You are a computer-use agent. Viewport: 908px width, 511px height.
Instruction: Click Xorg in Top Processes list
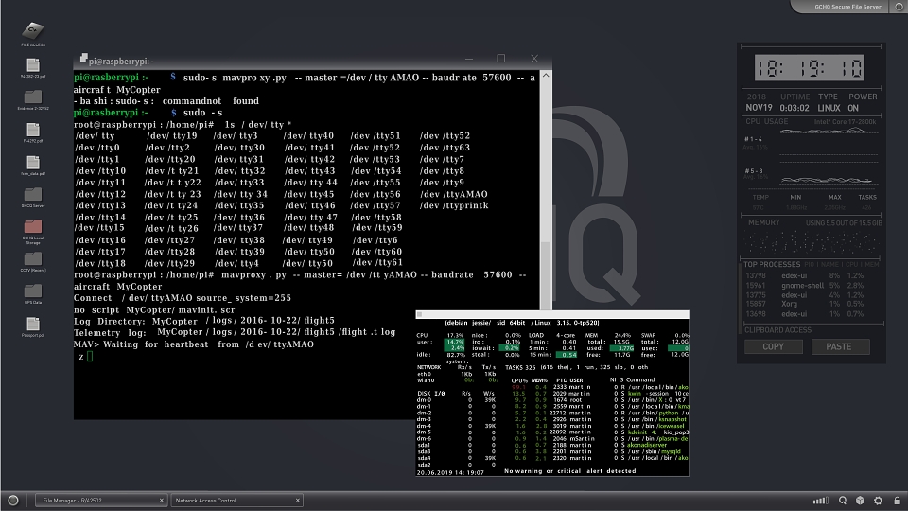789,304
